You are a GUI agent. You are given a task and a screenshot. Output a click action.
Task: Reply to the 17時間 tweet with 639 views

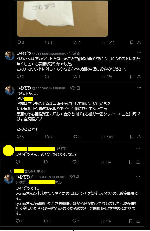[x=20, y=77]
